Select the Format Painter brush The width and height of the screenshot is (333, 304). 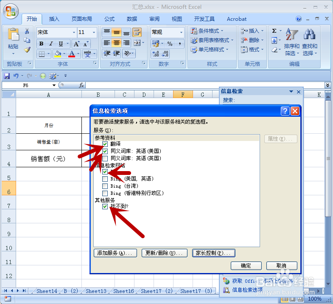tap(27, 50)
